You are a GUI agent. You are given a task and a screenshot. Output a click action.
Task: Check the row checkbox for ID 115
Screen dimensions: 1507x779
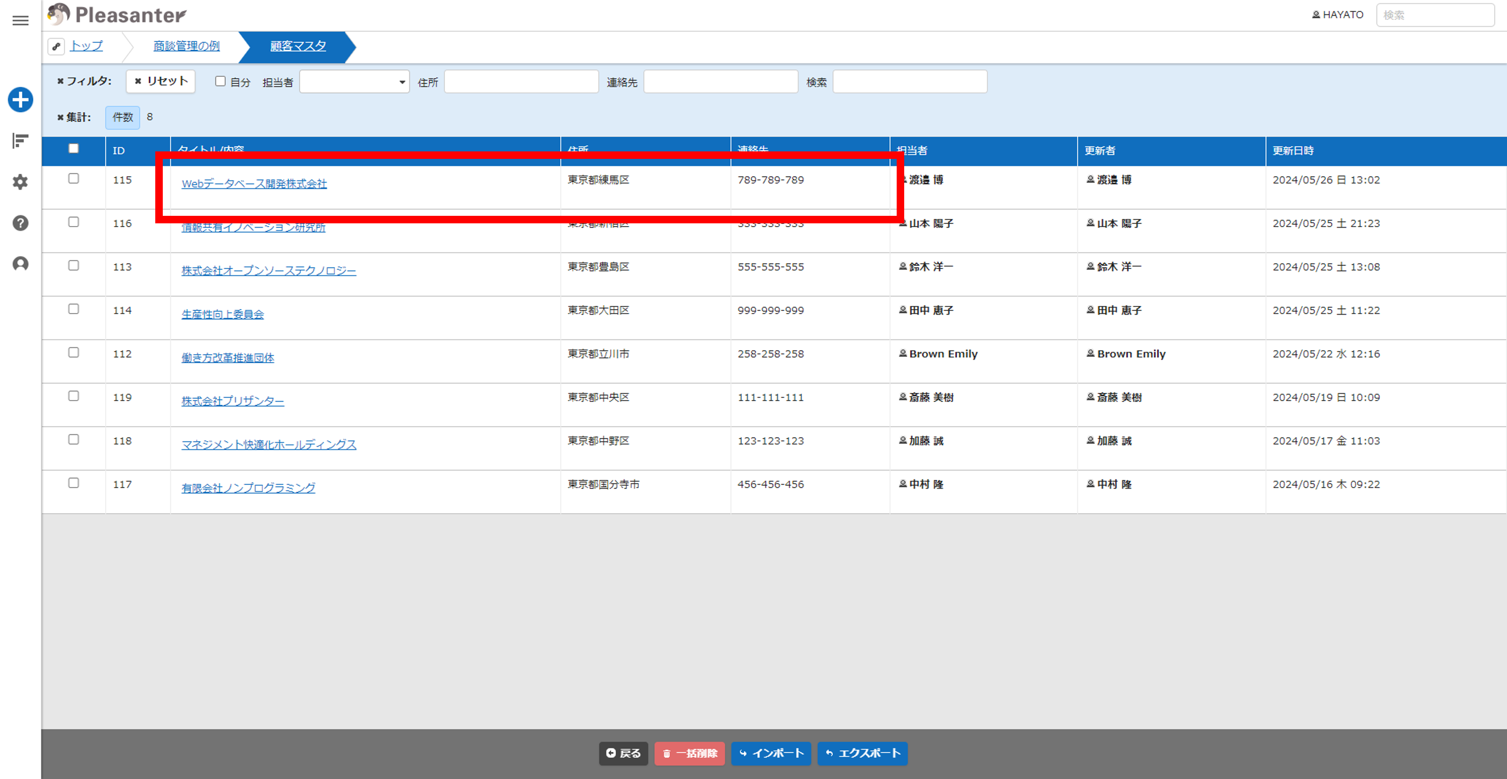click(x=73, y=178)
